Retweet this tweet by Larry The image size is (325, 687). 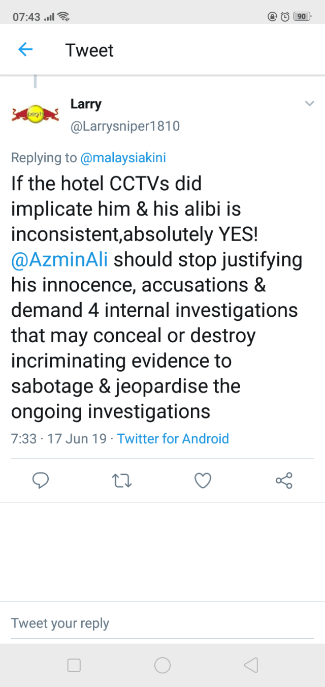coord(121,481)
